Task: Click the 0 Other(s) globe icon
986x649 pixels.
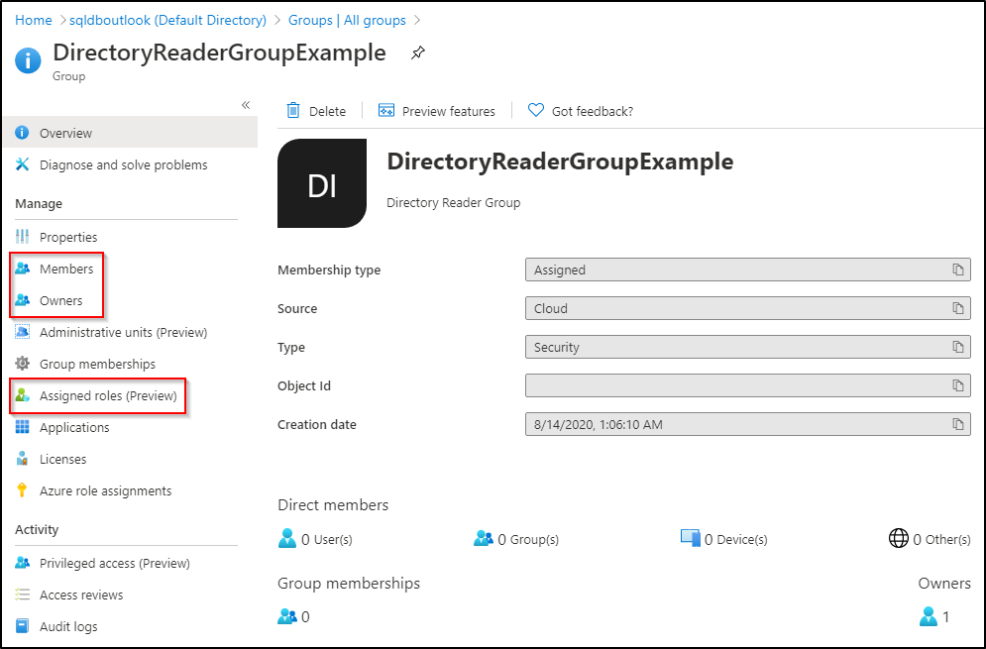Action: pos(899,538)
